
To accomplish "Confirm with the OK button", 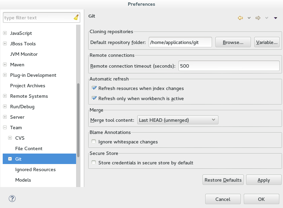I will pyautogui.click(x=261, y=199).
